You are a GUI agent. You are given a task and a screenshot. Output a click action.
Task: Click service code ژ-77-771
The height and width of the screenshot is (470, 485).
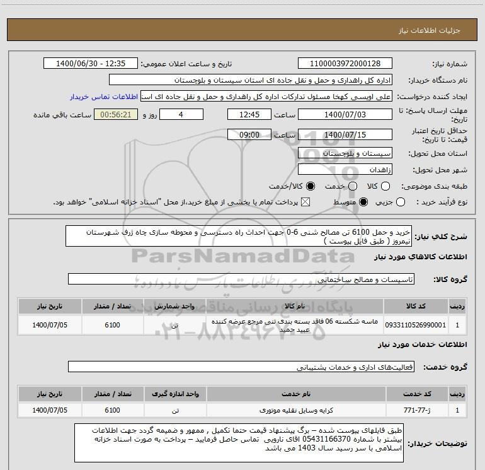[x=417, y=410]
